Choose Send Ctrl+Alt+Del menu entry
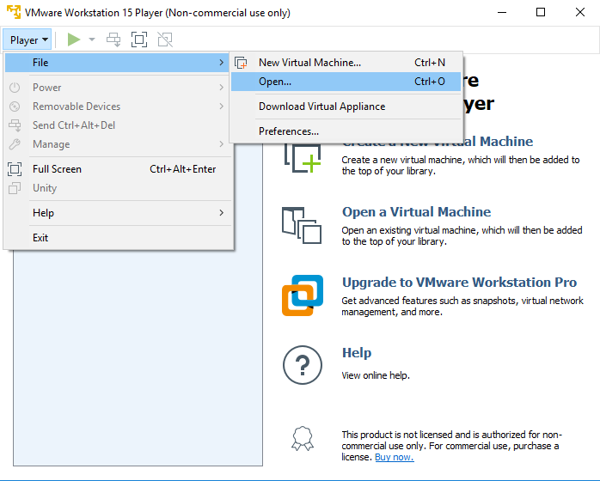 pos(118,125)
